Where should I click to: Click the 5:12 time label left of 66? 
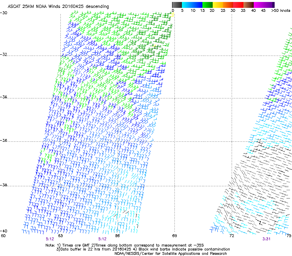(x=103, y=239)
